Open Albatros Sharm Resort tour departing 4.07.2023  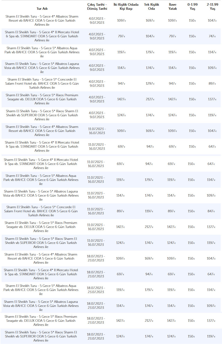[42, 21]
